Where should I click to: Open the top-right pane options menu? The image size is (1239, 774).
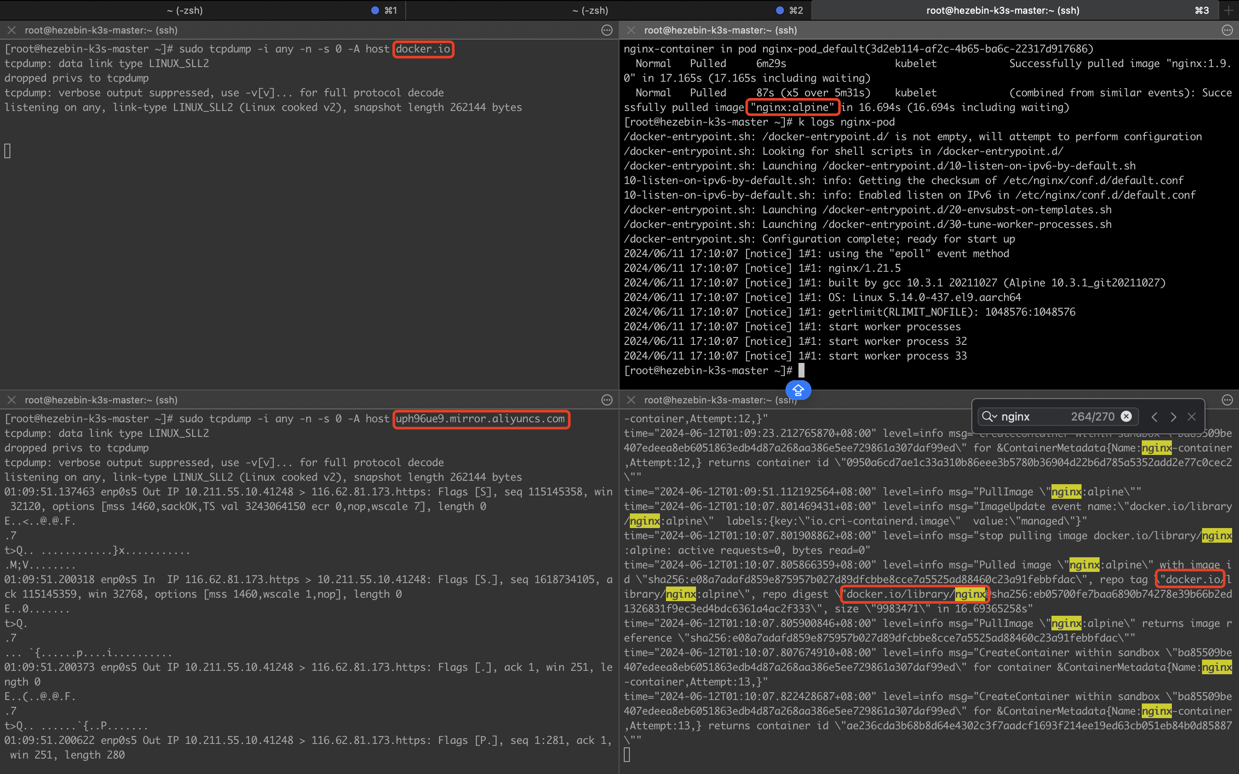pos(1227,30)
